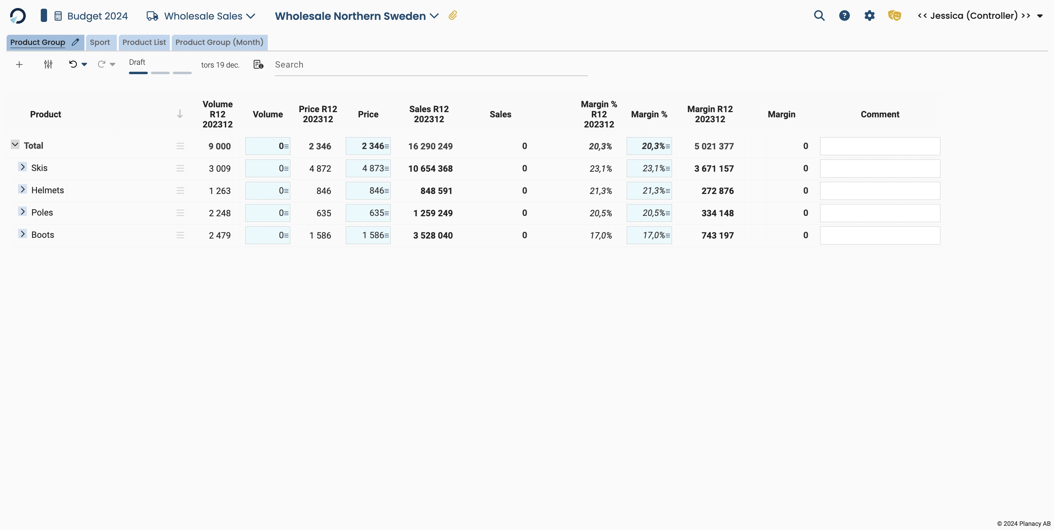Open the filter sliders icon
The height and width of the screenshot is (530, 1054).
(x=48, y=64)
